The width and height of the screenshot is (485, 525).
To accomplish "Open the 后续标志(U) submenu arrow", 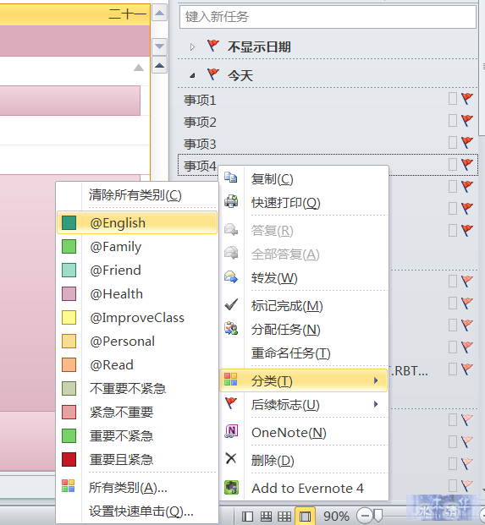I will (x=376, y=404).
